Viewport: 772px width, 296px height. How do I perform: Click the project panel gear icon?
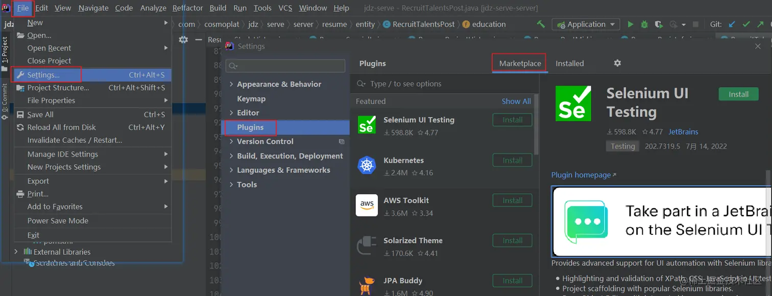click(183, 40)
